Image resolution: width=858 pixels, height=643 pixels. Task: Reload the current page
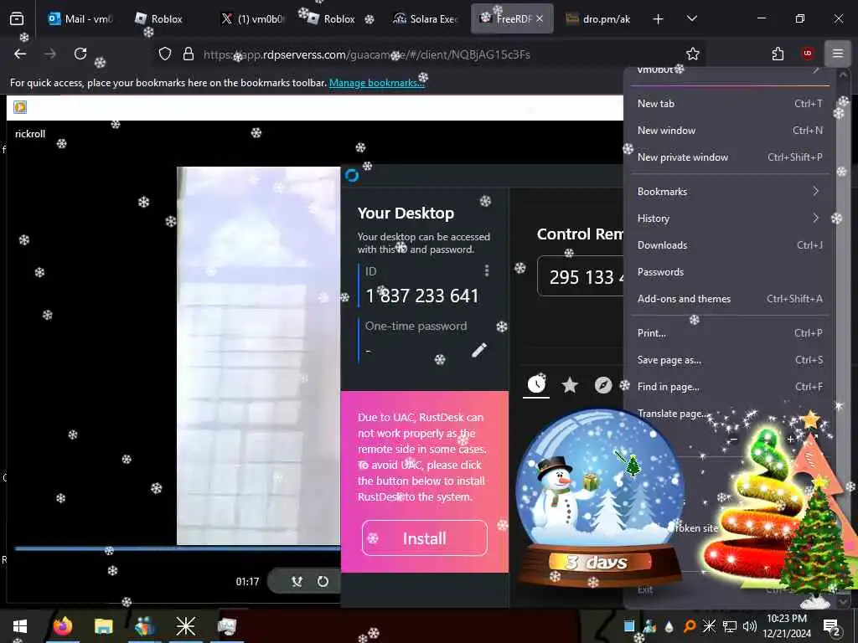point(80,54)
